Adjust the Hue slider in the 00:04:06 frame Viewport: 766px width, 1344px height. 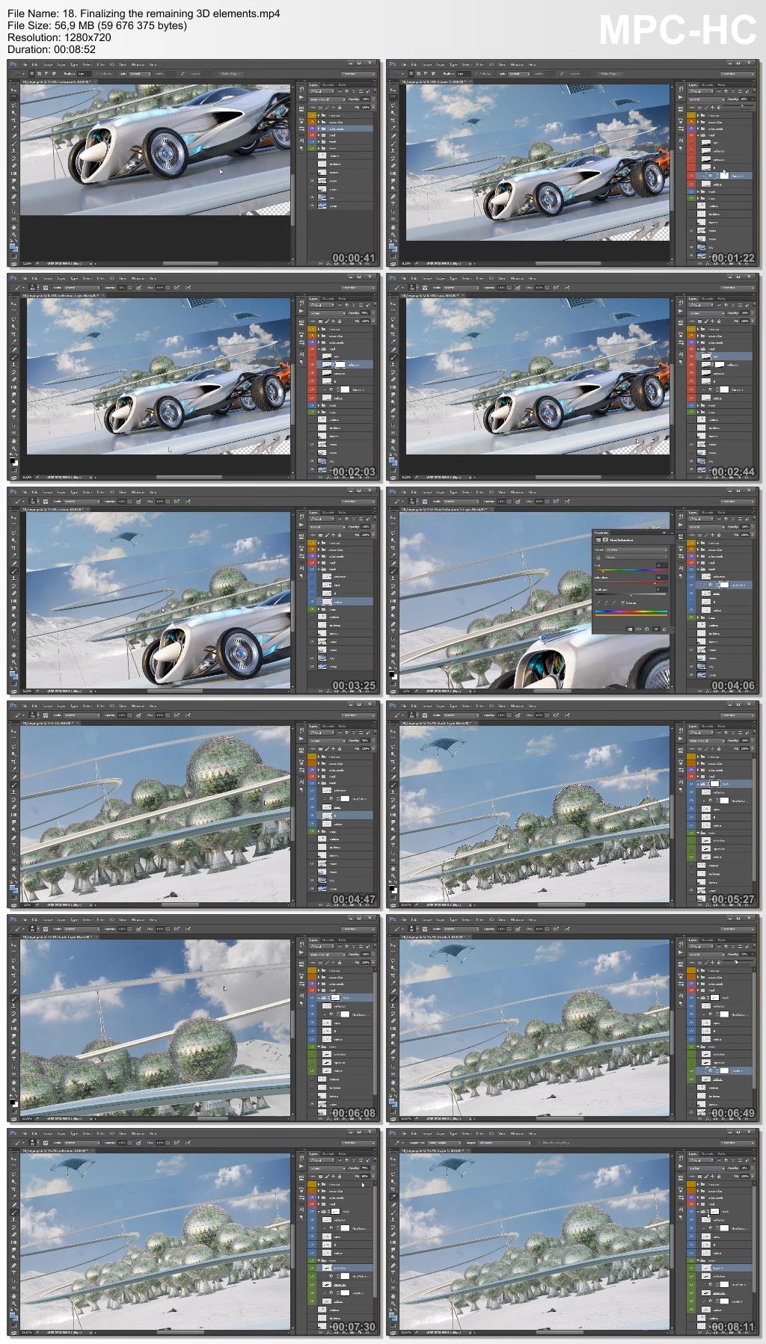[x=631, y=570]
